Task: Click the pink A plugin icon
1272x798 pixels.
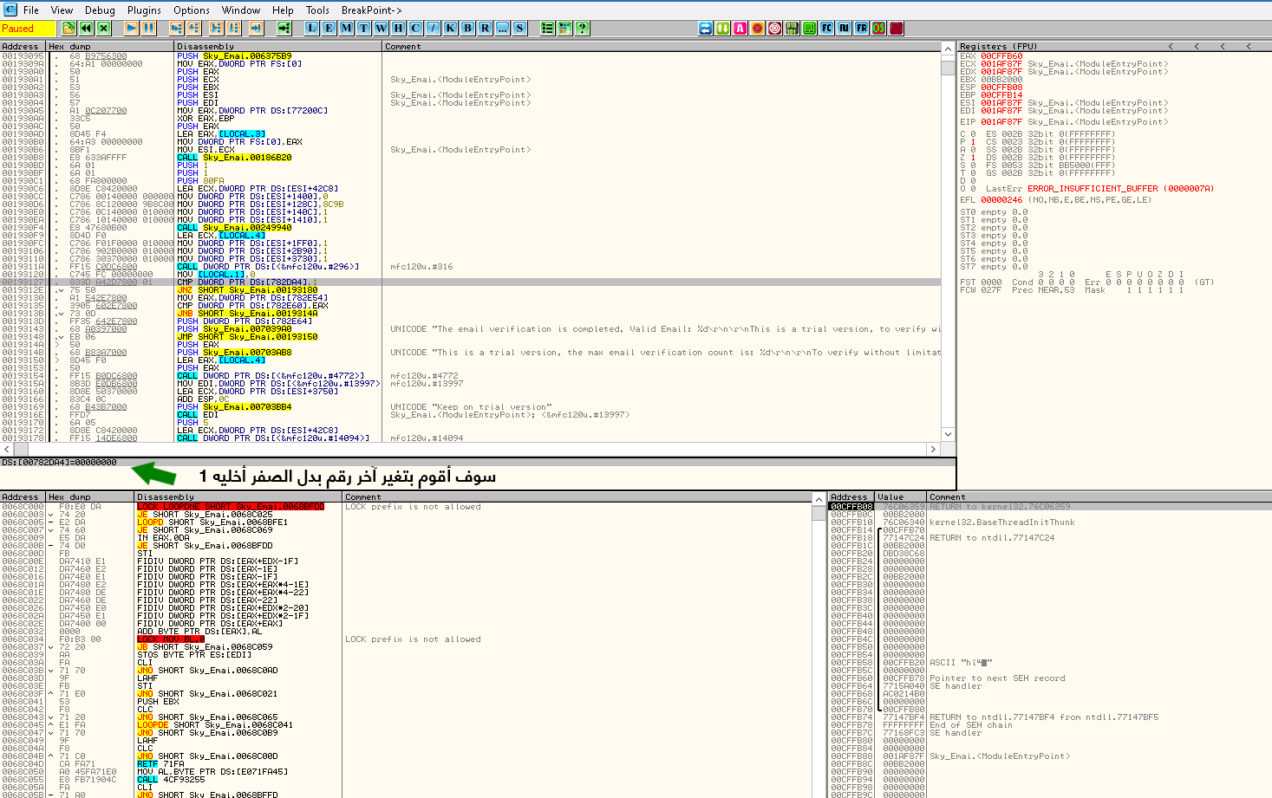Action: click(x=740, y=28)
